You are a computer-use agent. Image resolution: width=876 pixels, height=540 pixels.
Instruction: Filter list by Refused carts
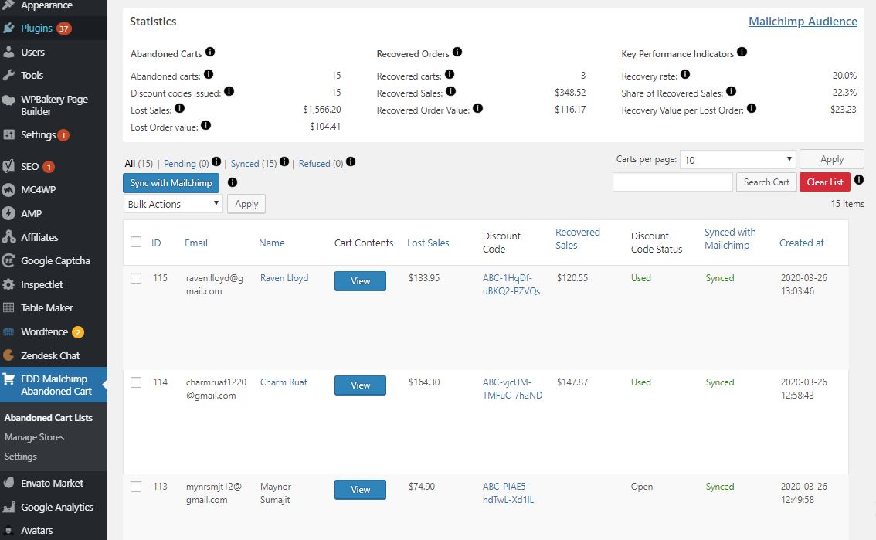321,164
